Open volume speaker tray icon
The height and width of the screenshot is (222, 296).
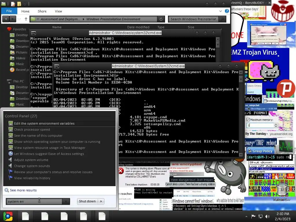(267, 216)
